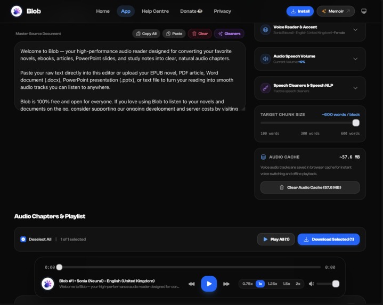Expand Audio Speech Volume chevron
Image resolution: width=383 pixels, height=305 pixels.
[x=355, y=59]
